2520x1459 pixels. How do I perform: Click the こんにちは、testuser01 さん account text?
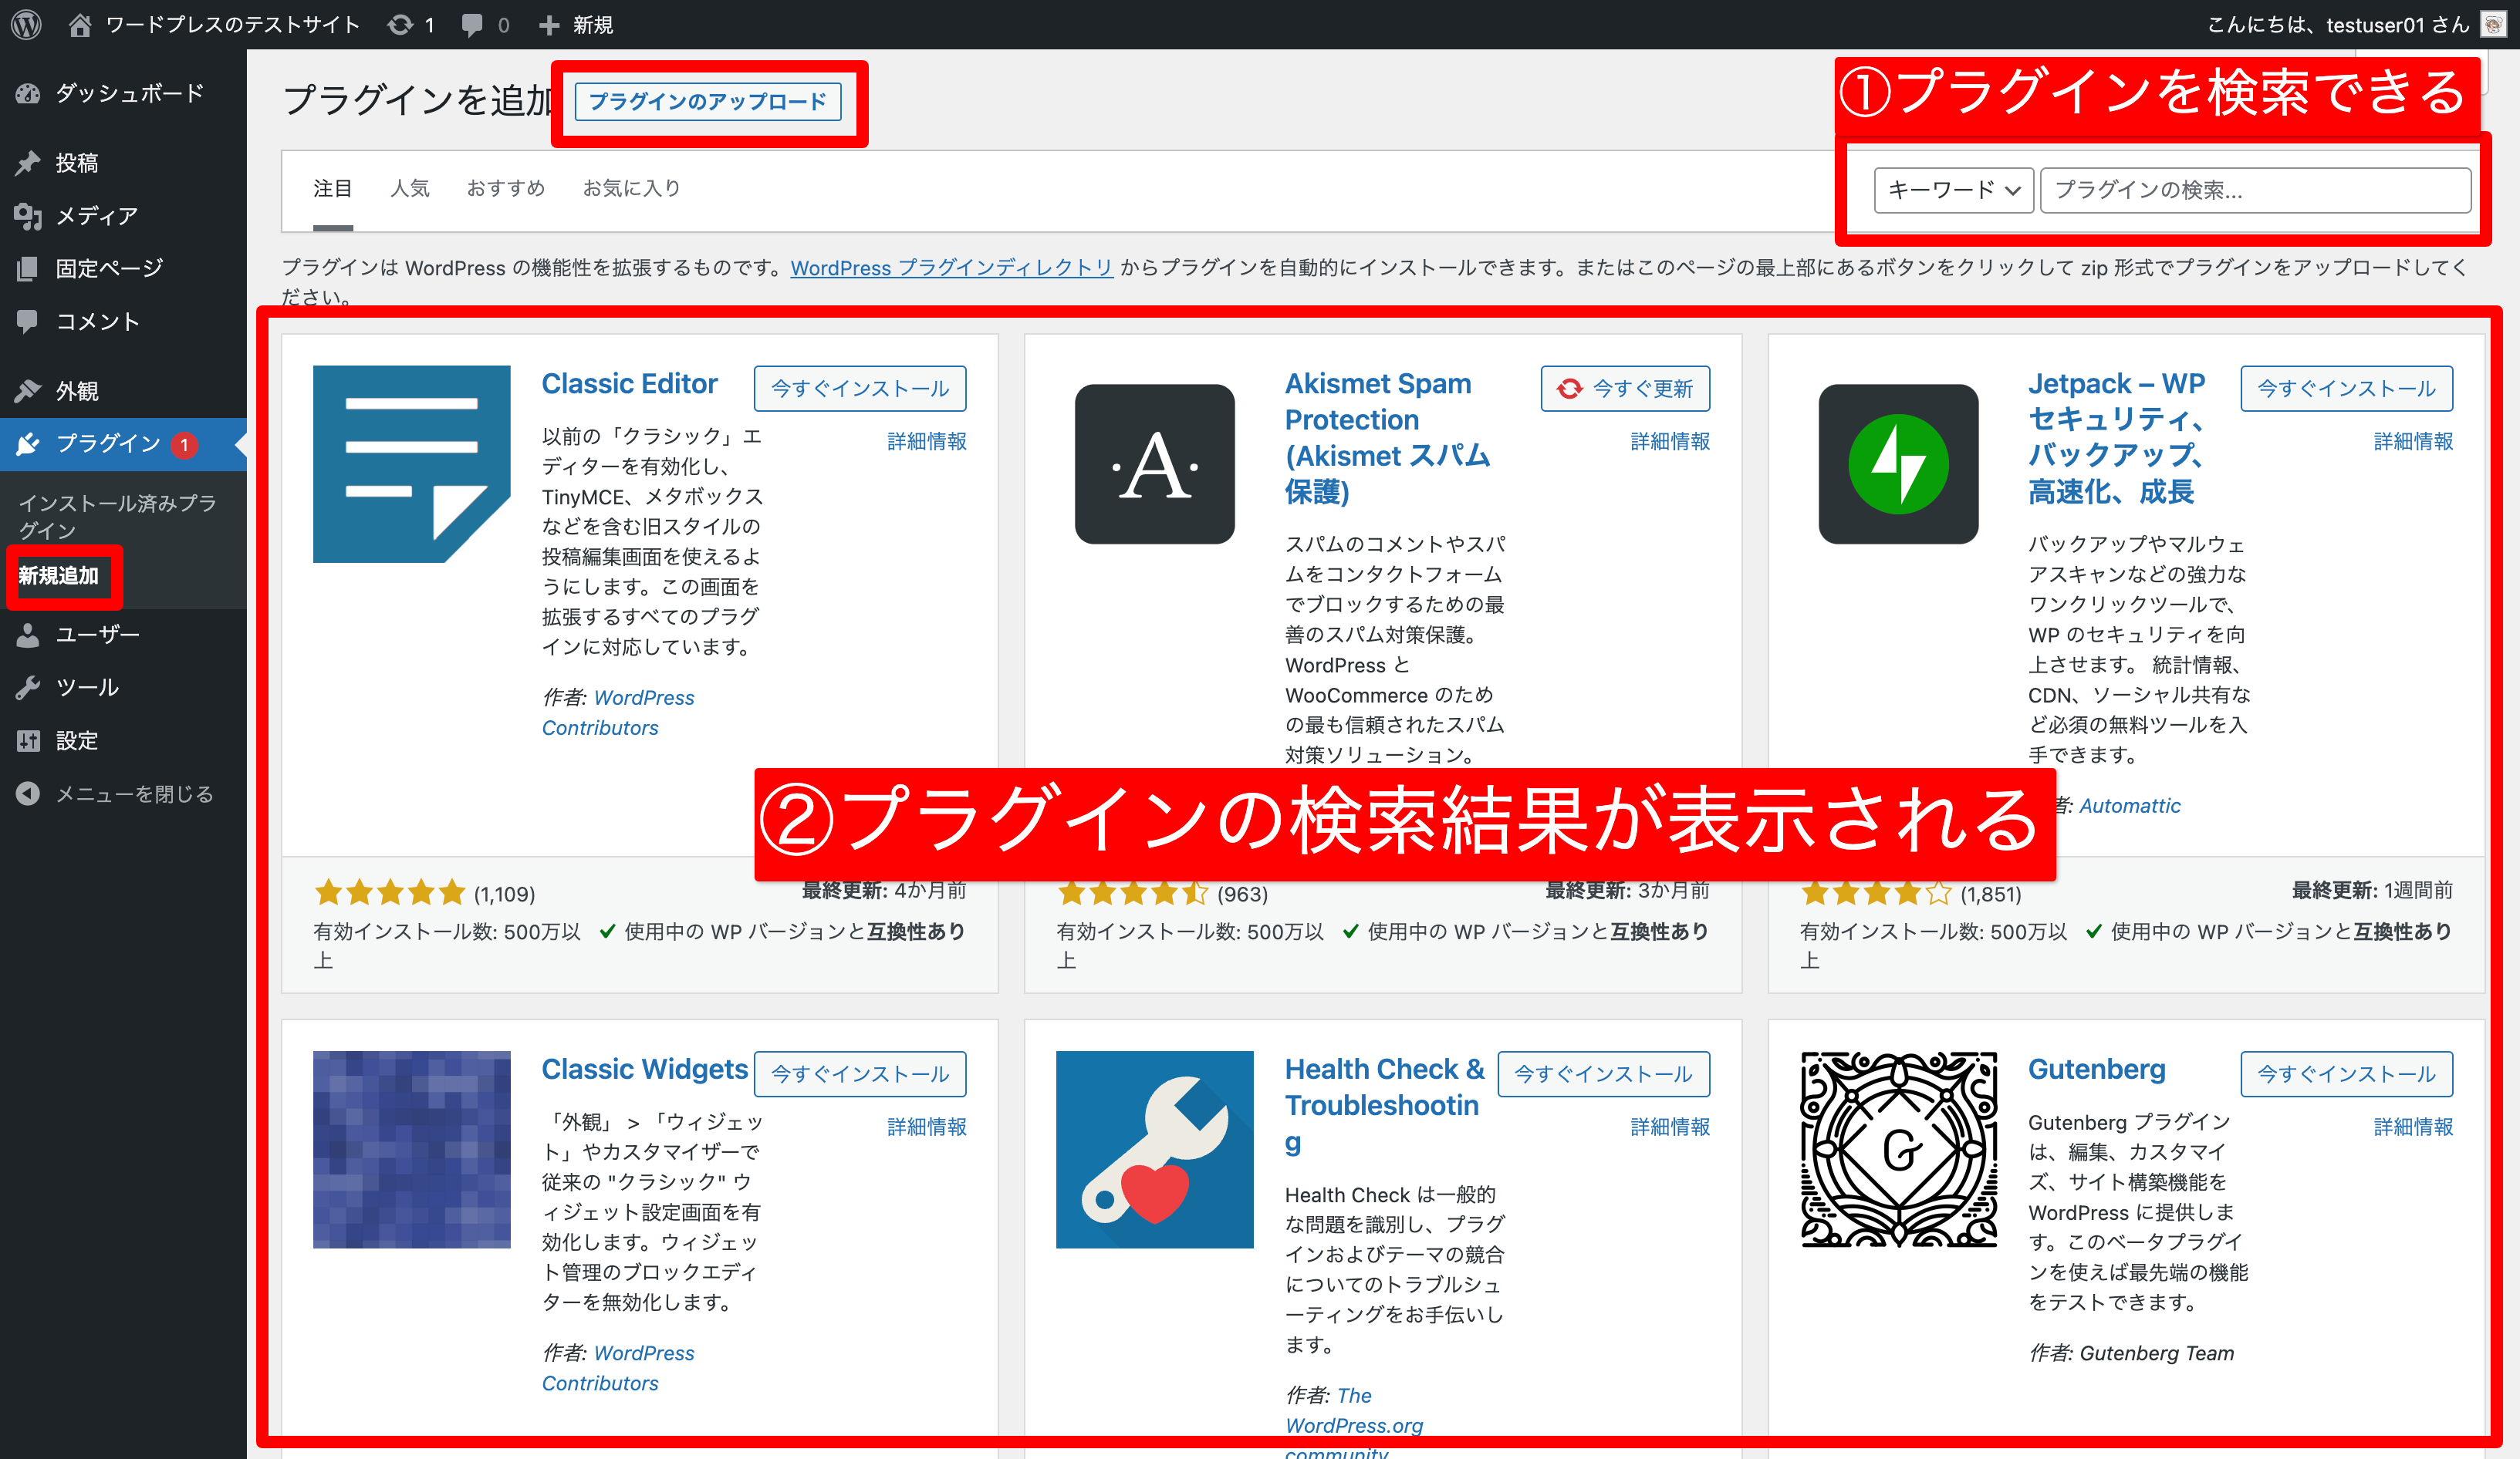[x=2337, y=25]
